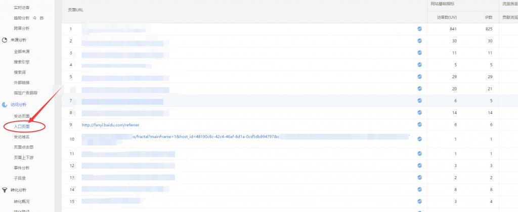The height and width of the screenshot is (212, 518).
Task: Open the fractal?mainFrame=1 URL in row 10
Action: (x=206, y=136)
